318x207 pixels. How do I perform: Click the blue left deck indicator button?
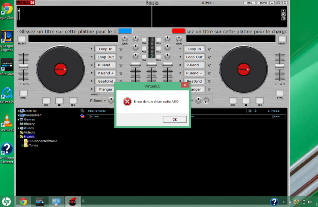[x=125, y=31]
